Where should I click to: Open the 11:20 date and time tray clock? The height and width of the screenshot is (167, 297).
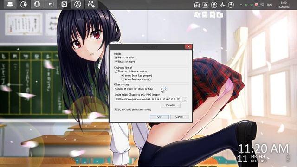(x=284, y=5)
